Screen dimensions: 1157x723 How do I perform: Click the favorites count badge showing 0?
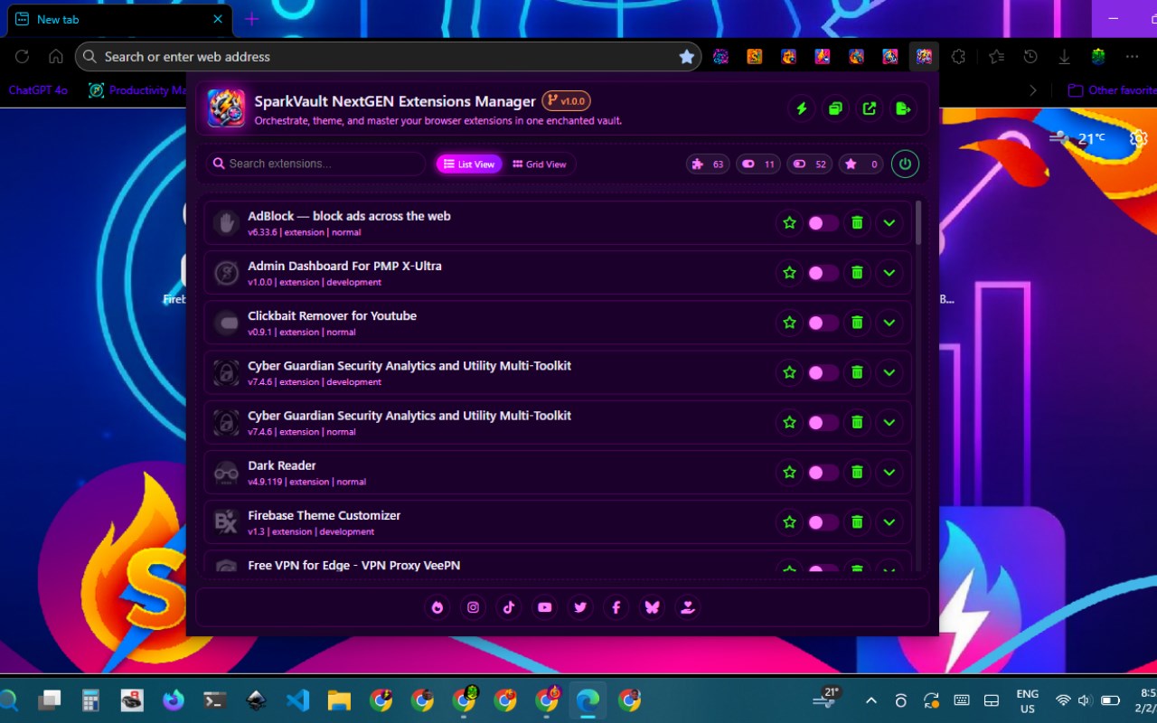tap(861, 164)
